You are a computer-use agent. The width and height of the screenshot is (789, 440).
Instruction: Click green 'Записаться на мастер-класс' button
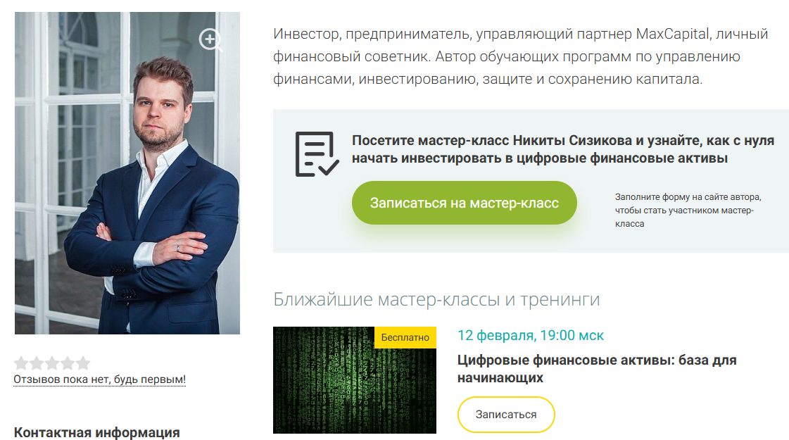(x=464, y=203)
